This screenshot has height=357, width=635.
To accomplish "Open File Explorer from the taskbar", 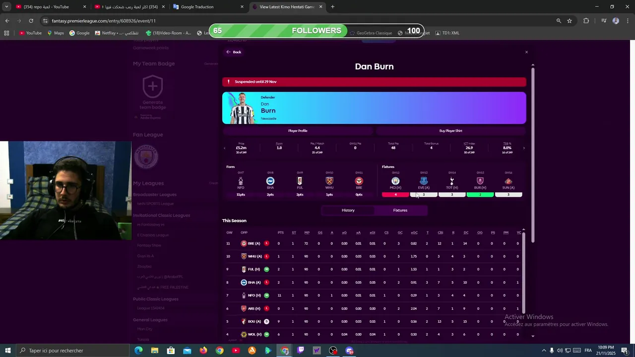I will pos(155,351).
